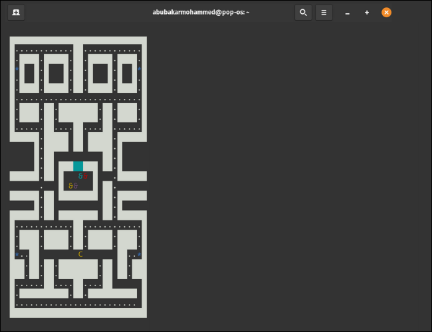Open the hamburger menu
Image resolution: width=432 pixels, height=332 pixels.
(x=324, y=12)
